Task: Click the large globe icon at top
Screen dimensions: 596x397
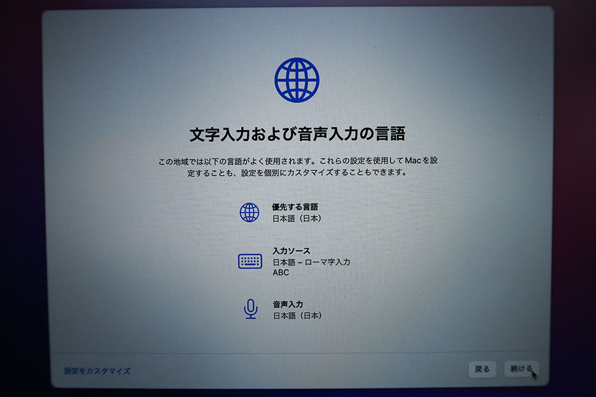Action: point(297,80)
